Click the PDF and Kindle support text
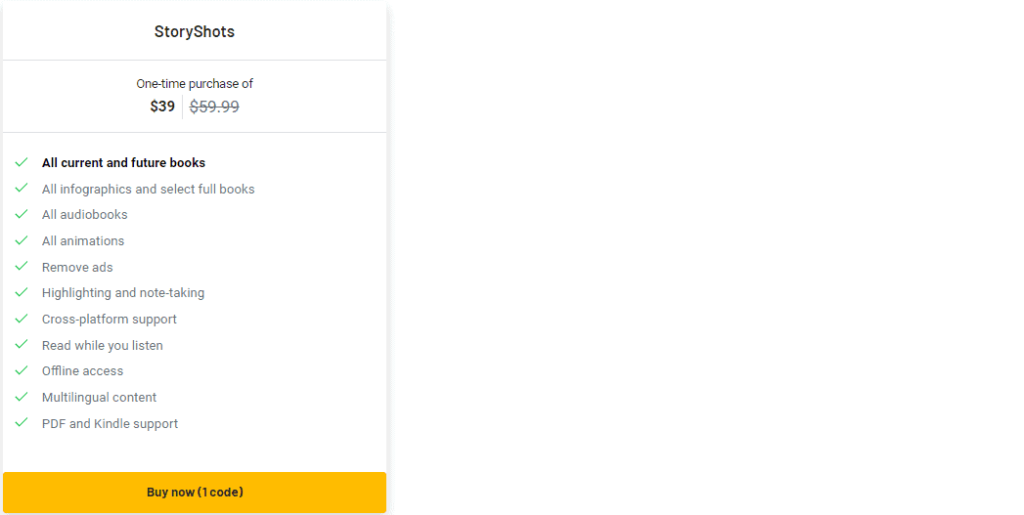The image size is (1024, 515). click(110, 424)
